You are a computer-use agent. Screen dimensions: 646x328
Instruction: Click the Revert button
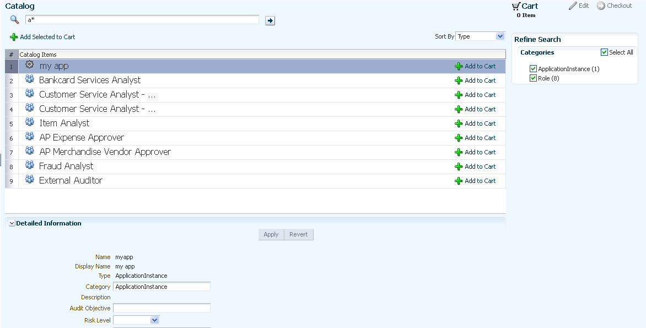298,234
